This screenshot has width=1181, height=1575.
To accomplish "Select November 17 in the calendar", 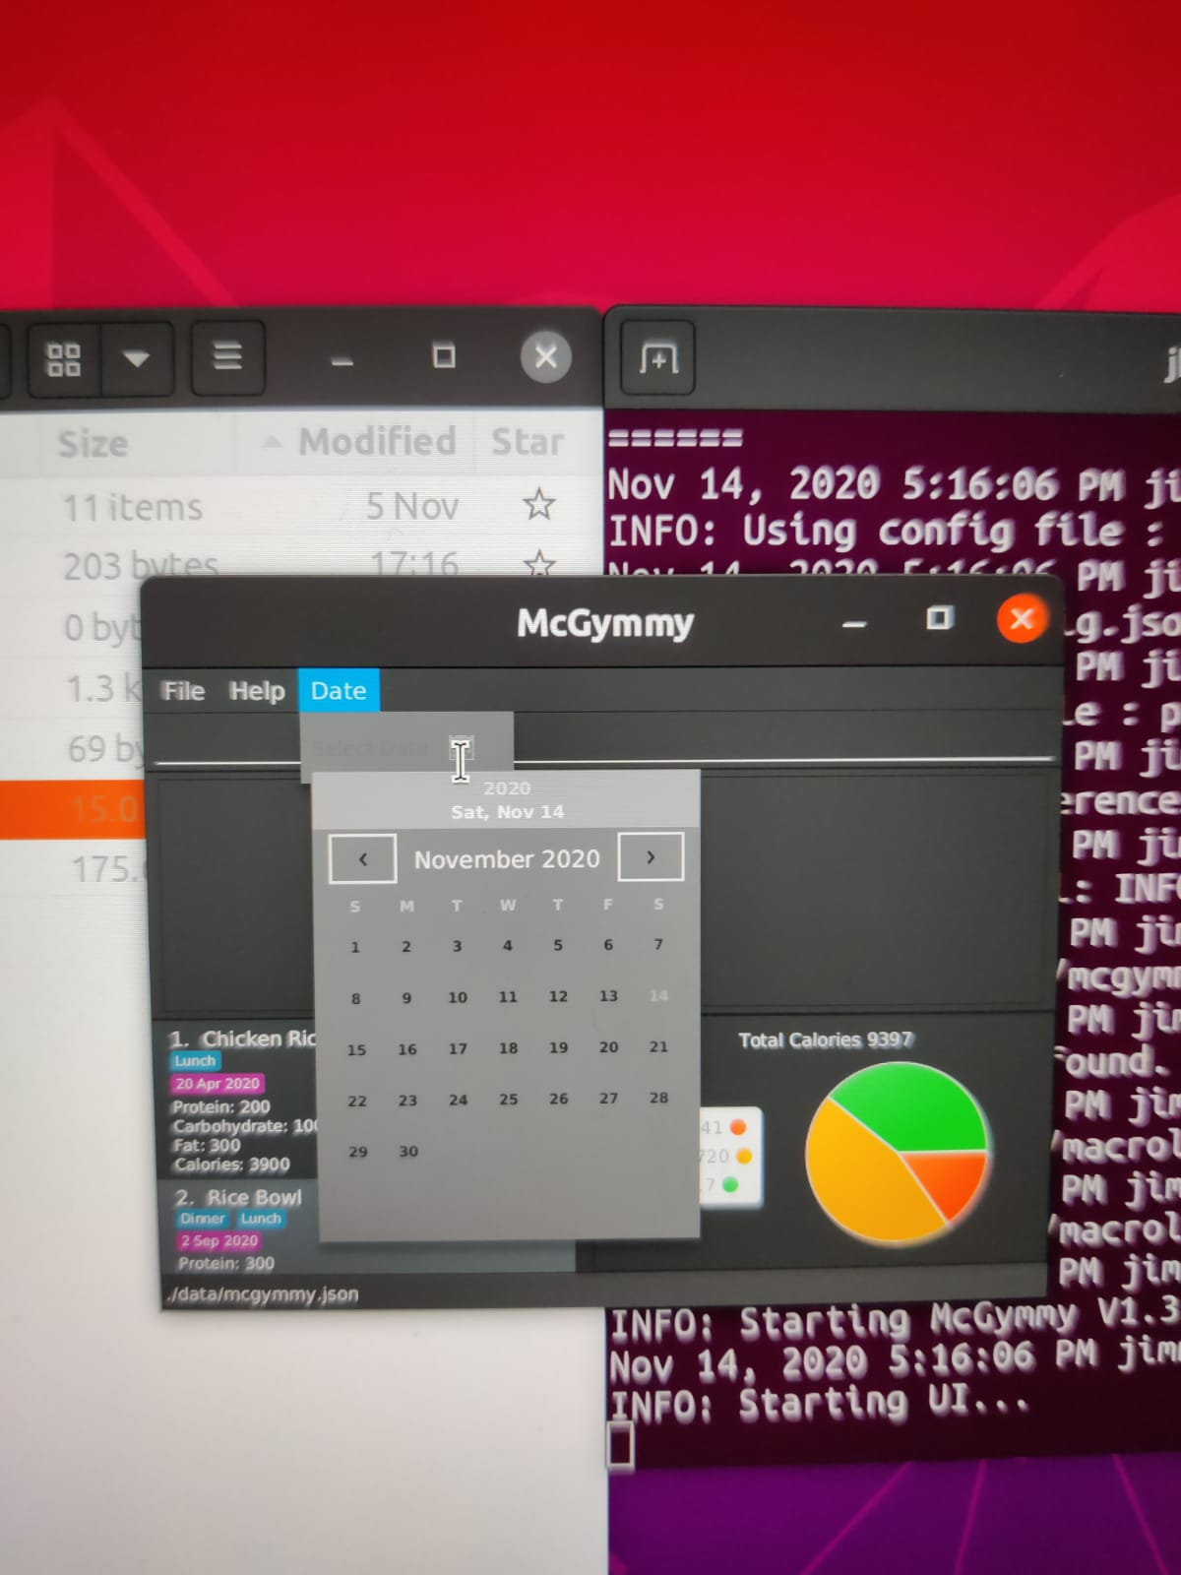I will point(458,1049).
